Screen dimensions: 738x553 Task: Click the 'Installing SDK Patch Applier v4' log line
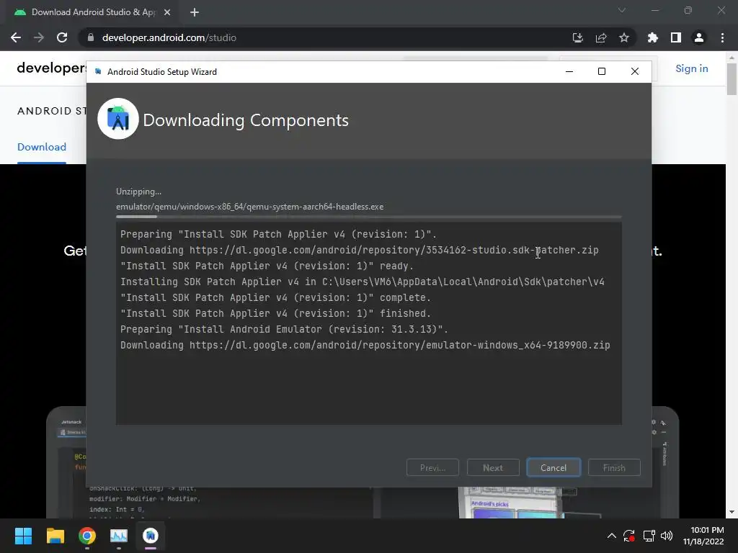(362, 282)
